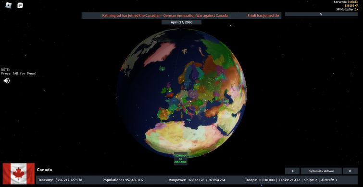Click the Technology Available notification
Viewport: 363px width, 187px height.
click(181, 159)
